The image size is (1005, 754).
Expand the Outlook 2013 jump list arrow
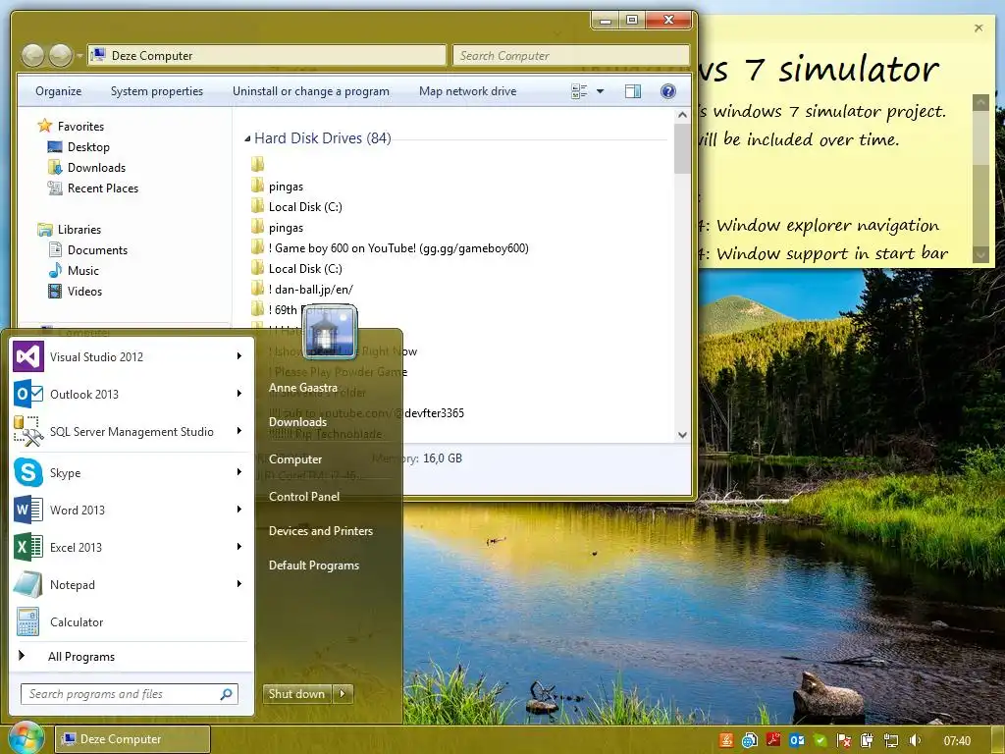pos(239,393)
